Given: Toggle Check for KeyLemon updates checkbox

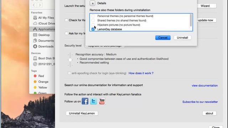Looking at the screenshot, I should 67,20.
